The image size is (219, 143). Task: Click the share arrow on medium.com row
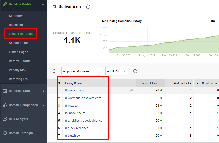[131, 90]
